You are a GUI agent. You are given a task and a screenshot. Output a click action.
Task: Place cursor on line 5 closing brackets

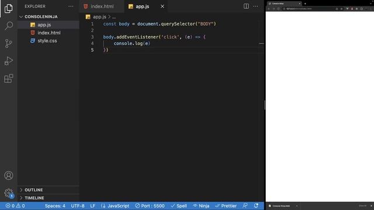106,50
